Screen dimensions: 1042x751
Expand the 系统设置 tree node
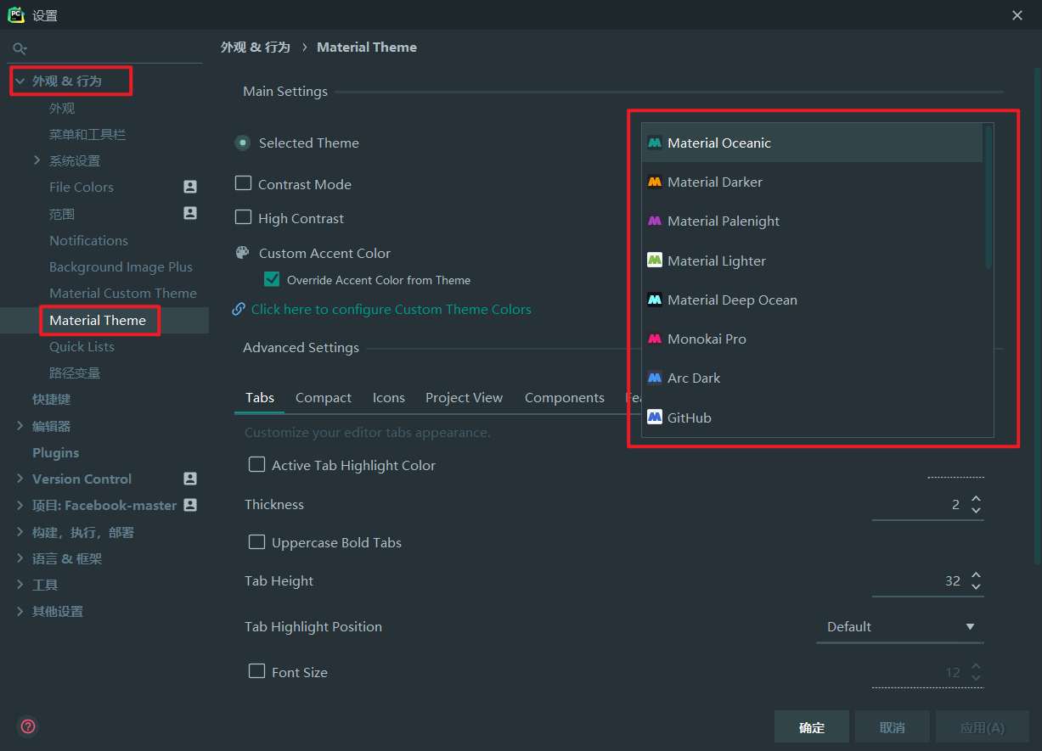click(37, 160)
